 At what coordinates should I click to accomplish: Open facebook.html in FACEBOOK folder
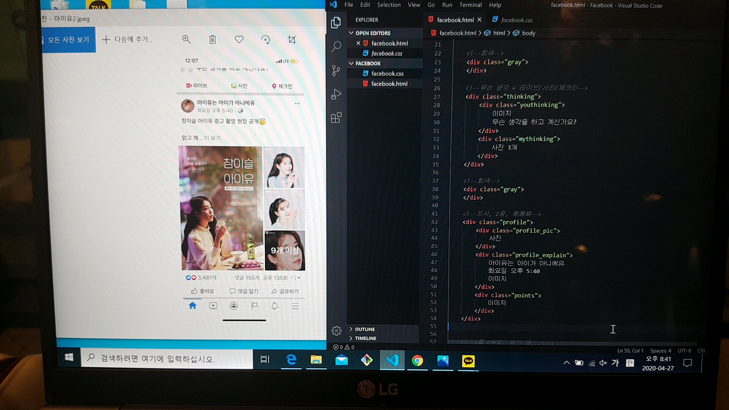pyautogui.click(x=389, y=84)
